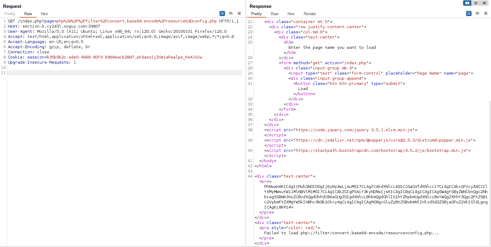Click the popper.min.js script line
Screen dimensions: 491x247
(x=370, y=140)
